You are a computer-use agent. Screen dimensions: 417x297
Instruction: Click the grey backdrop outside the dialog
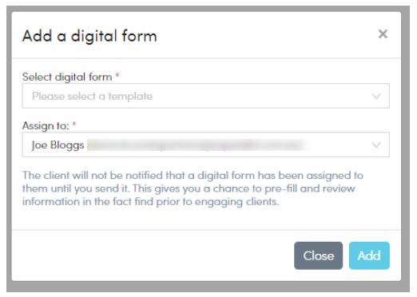click(208, 287)
